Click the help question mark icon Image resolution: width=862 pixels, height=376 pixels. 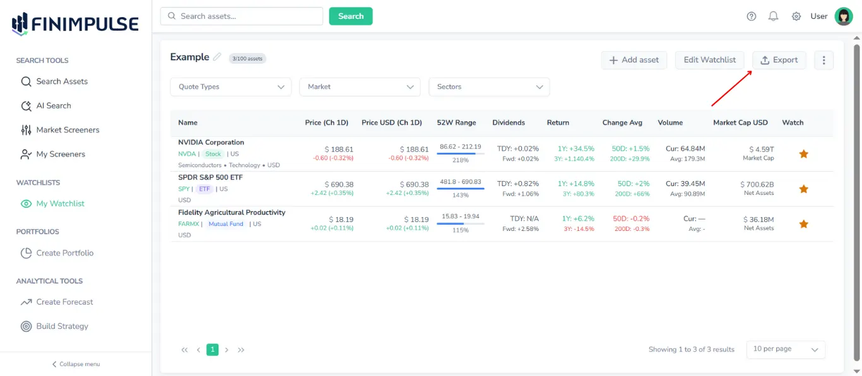point(751,16)
